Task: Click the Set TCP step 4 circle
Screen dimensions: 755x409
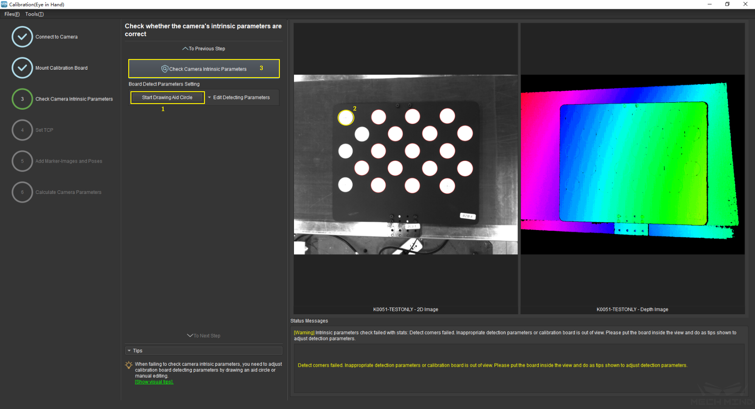Action: [22, 130]
